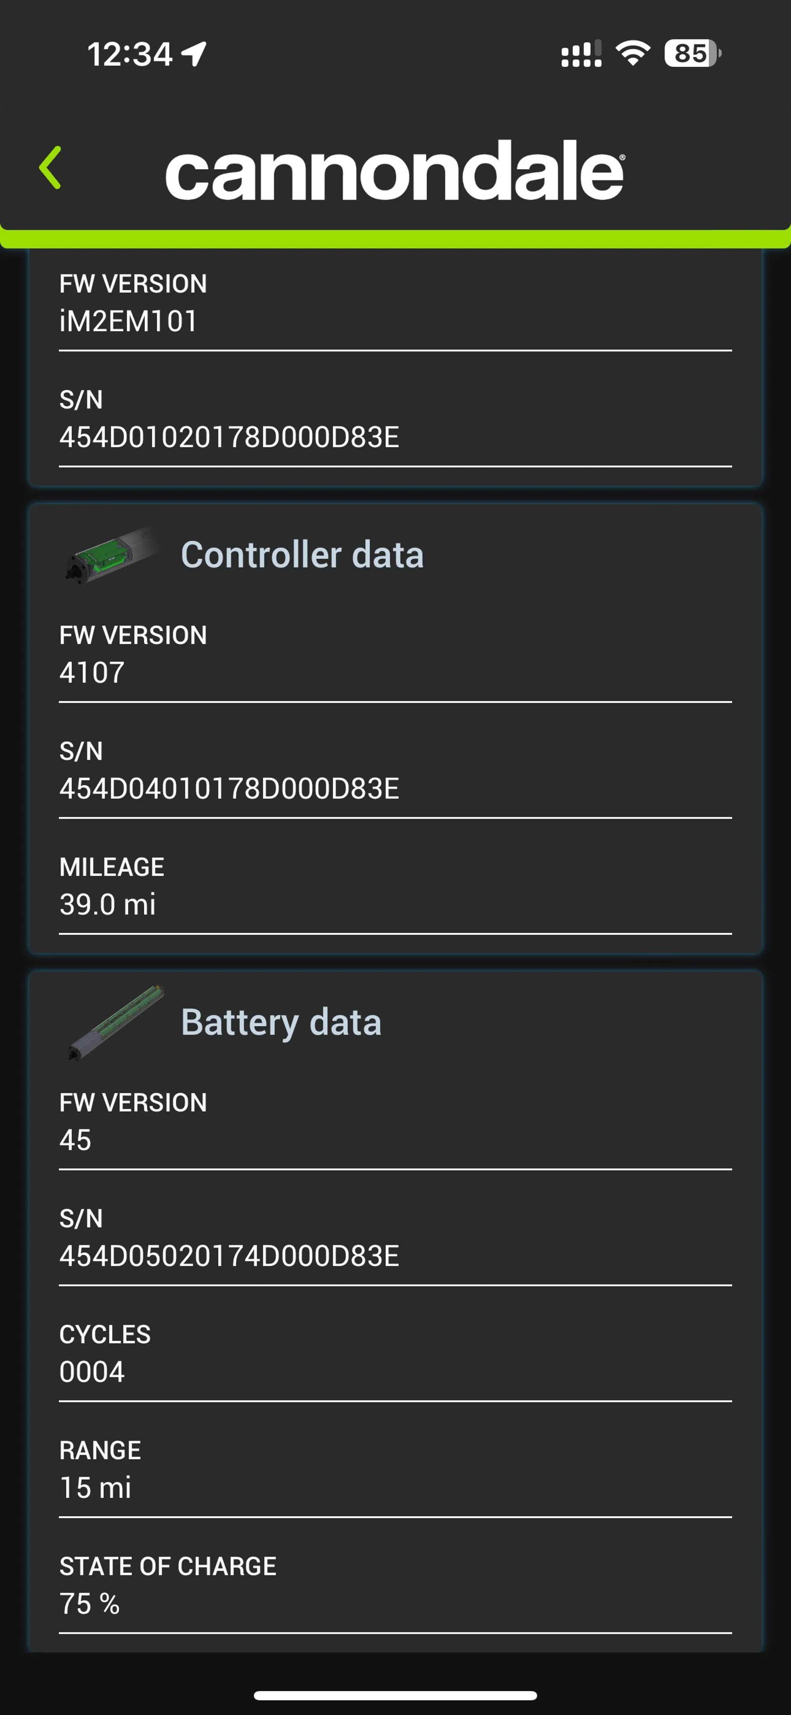Tap the iM2EM101 firmware version value
Screen dimensions: 791x1715
click(129, 321)
